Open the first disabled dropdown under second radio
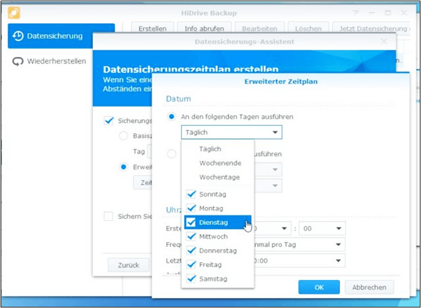 pyautogui.click(x=268, y=169)
